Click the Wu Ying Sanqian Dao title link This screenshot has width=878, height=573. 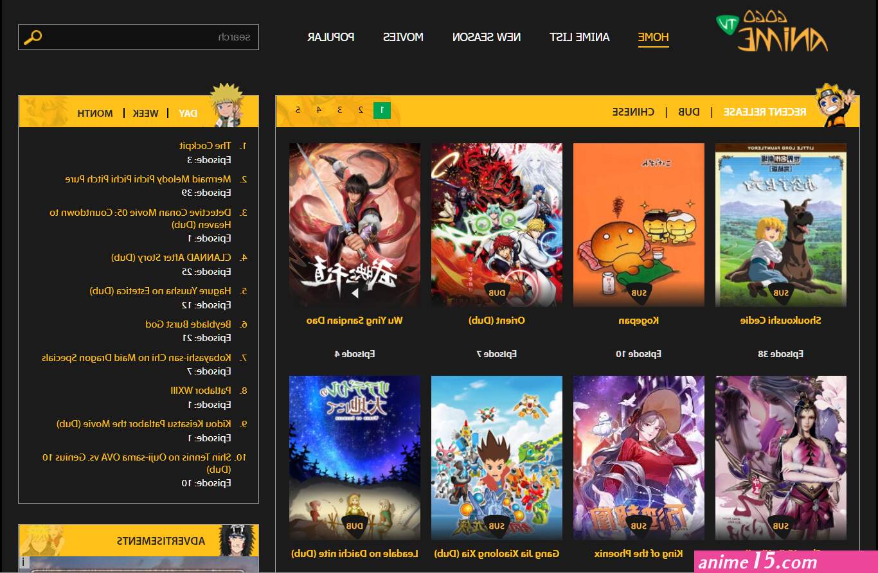[x=355, y=320]
